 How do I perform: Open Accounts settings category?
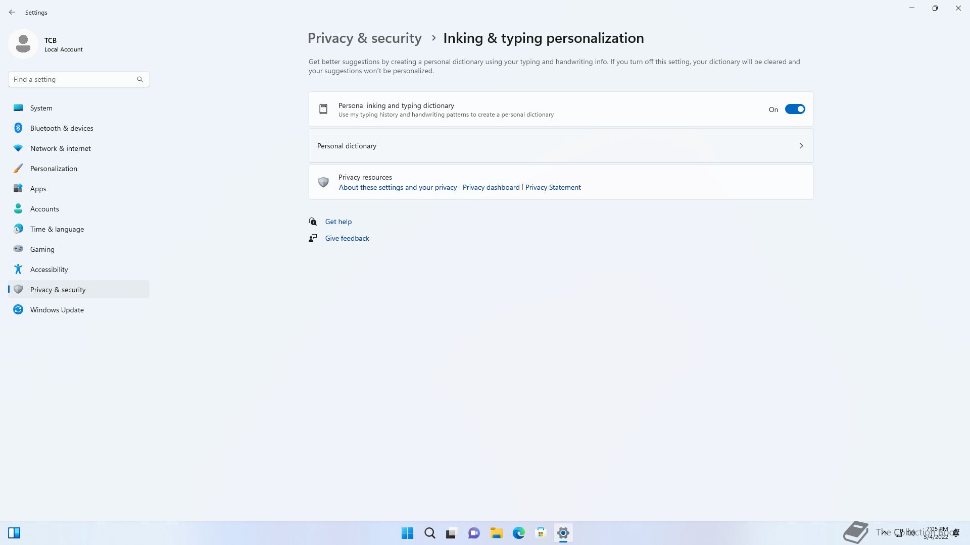pos(79,209)
